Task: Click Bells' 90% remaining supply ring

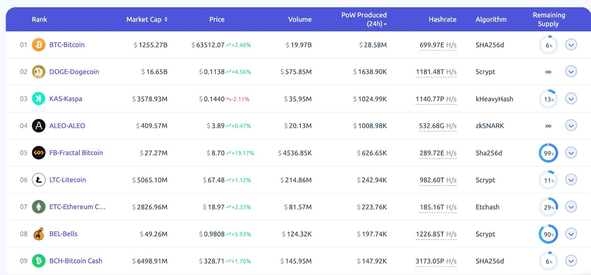Action: [549, 234]
